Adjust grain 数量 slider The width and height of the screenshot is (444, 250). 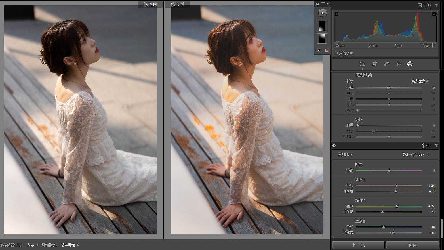(x=389, y=125)
